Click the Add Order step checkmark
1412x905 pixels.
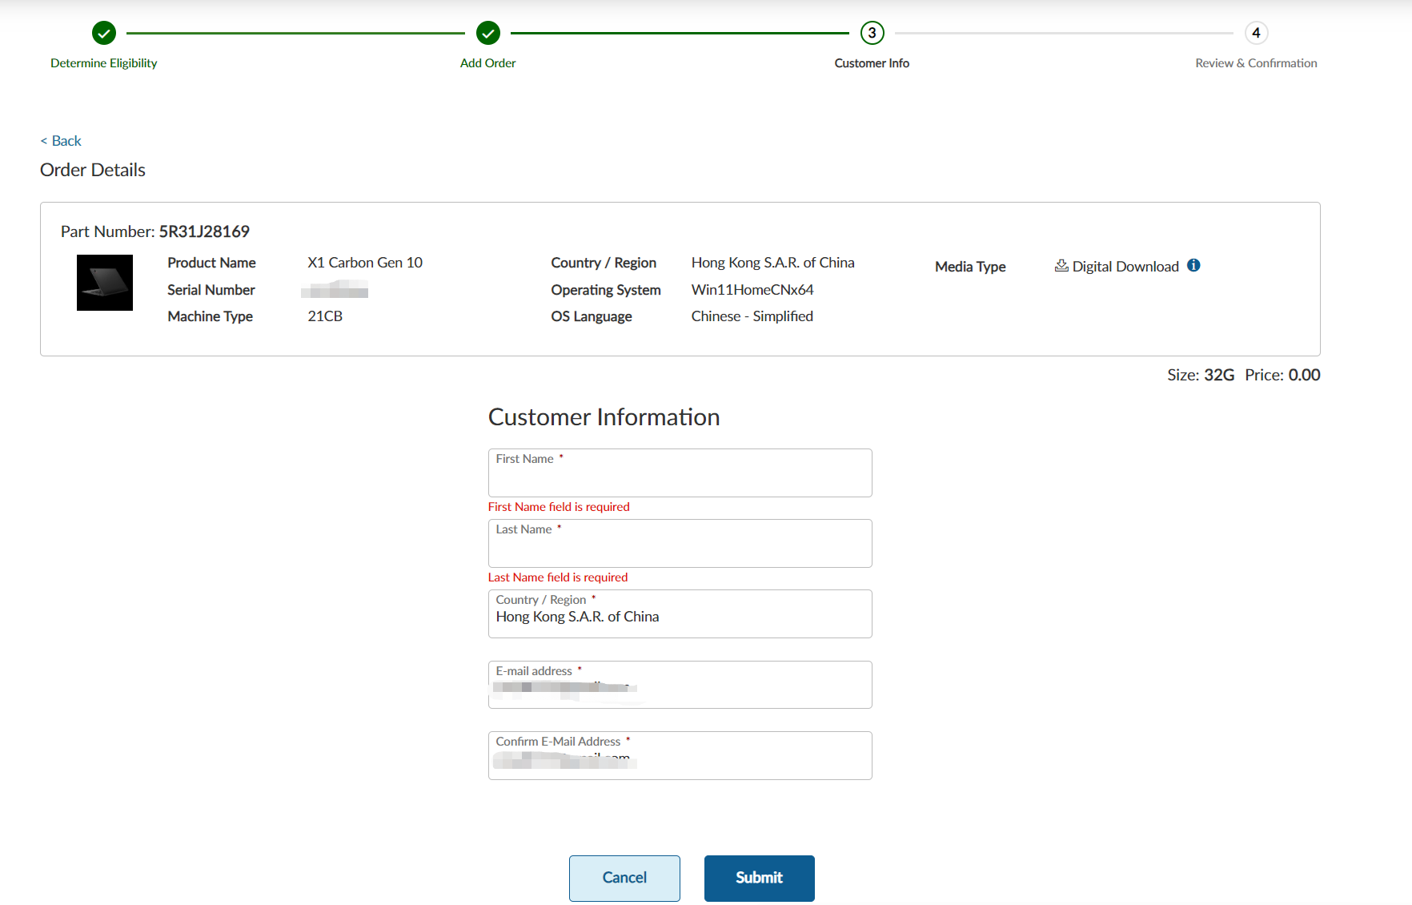point(488,33)
